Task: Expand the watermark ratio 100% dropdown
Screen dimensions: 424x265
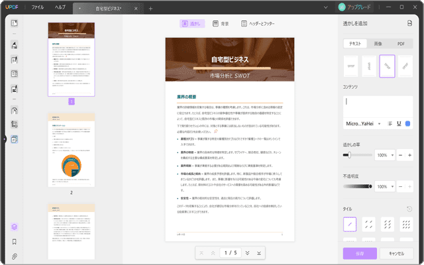Action: click(385, 154)
